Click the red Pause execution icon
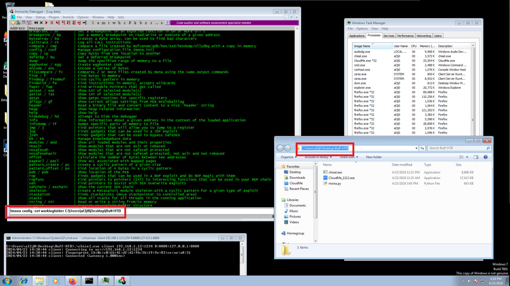 [52, 23]
